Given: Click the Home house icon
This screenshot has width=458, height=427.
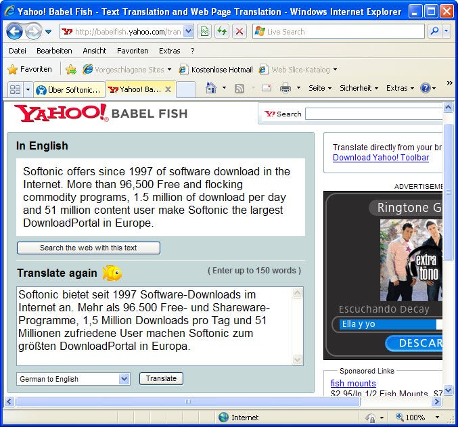Looking at the screenshot, I should (211, 88).
